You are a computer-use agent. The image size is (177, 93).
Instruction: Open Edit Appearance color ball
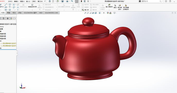coord(108,13)
